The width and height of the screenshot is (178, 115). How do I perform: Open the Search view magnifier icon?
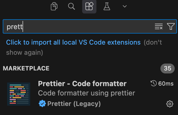pos(71,6)
